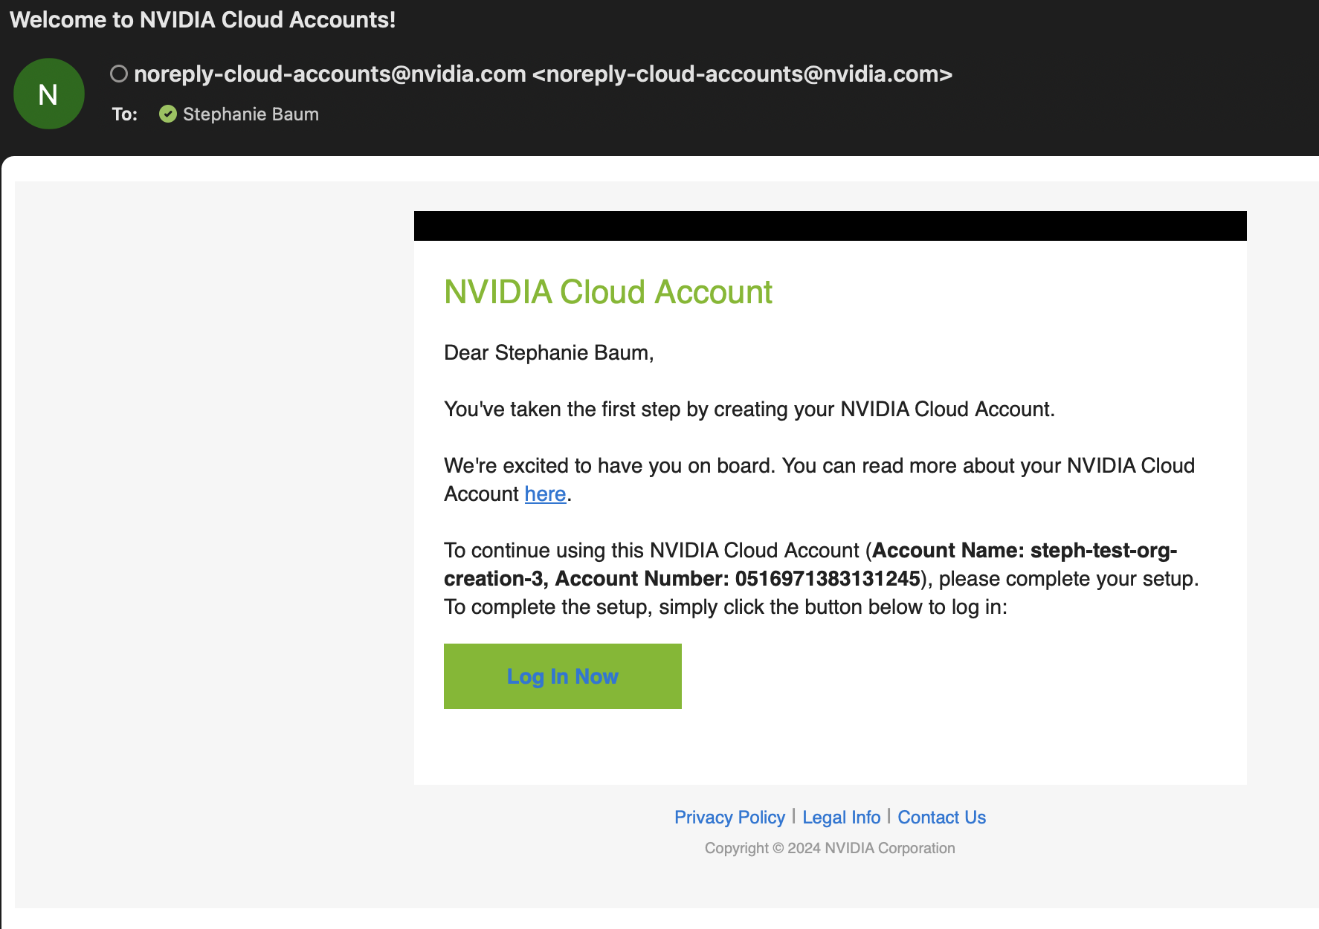Click the black banner atop the email
Screen dimensions: 1319x929
coord(830,226)
